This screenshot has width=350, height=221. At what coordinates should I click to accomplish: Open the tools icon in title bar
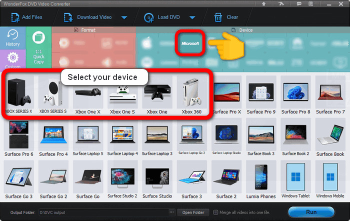[281, 4]
